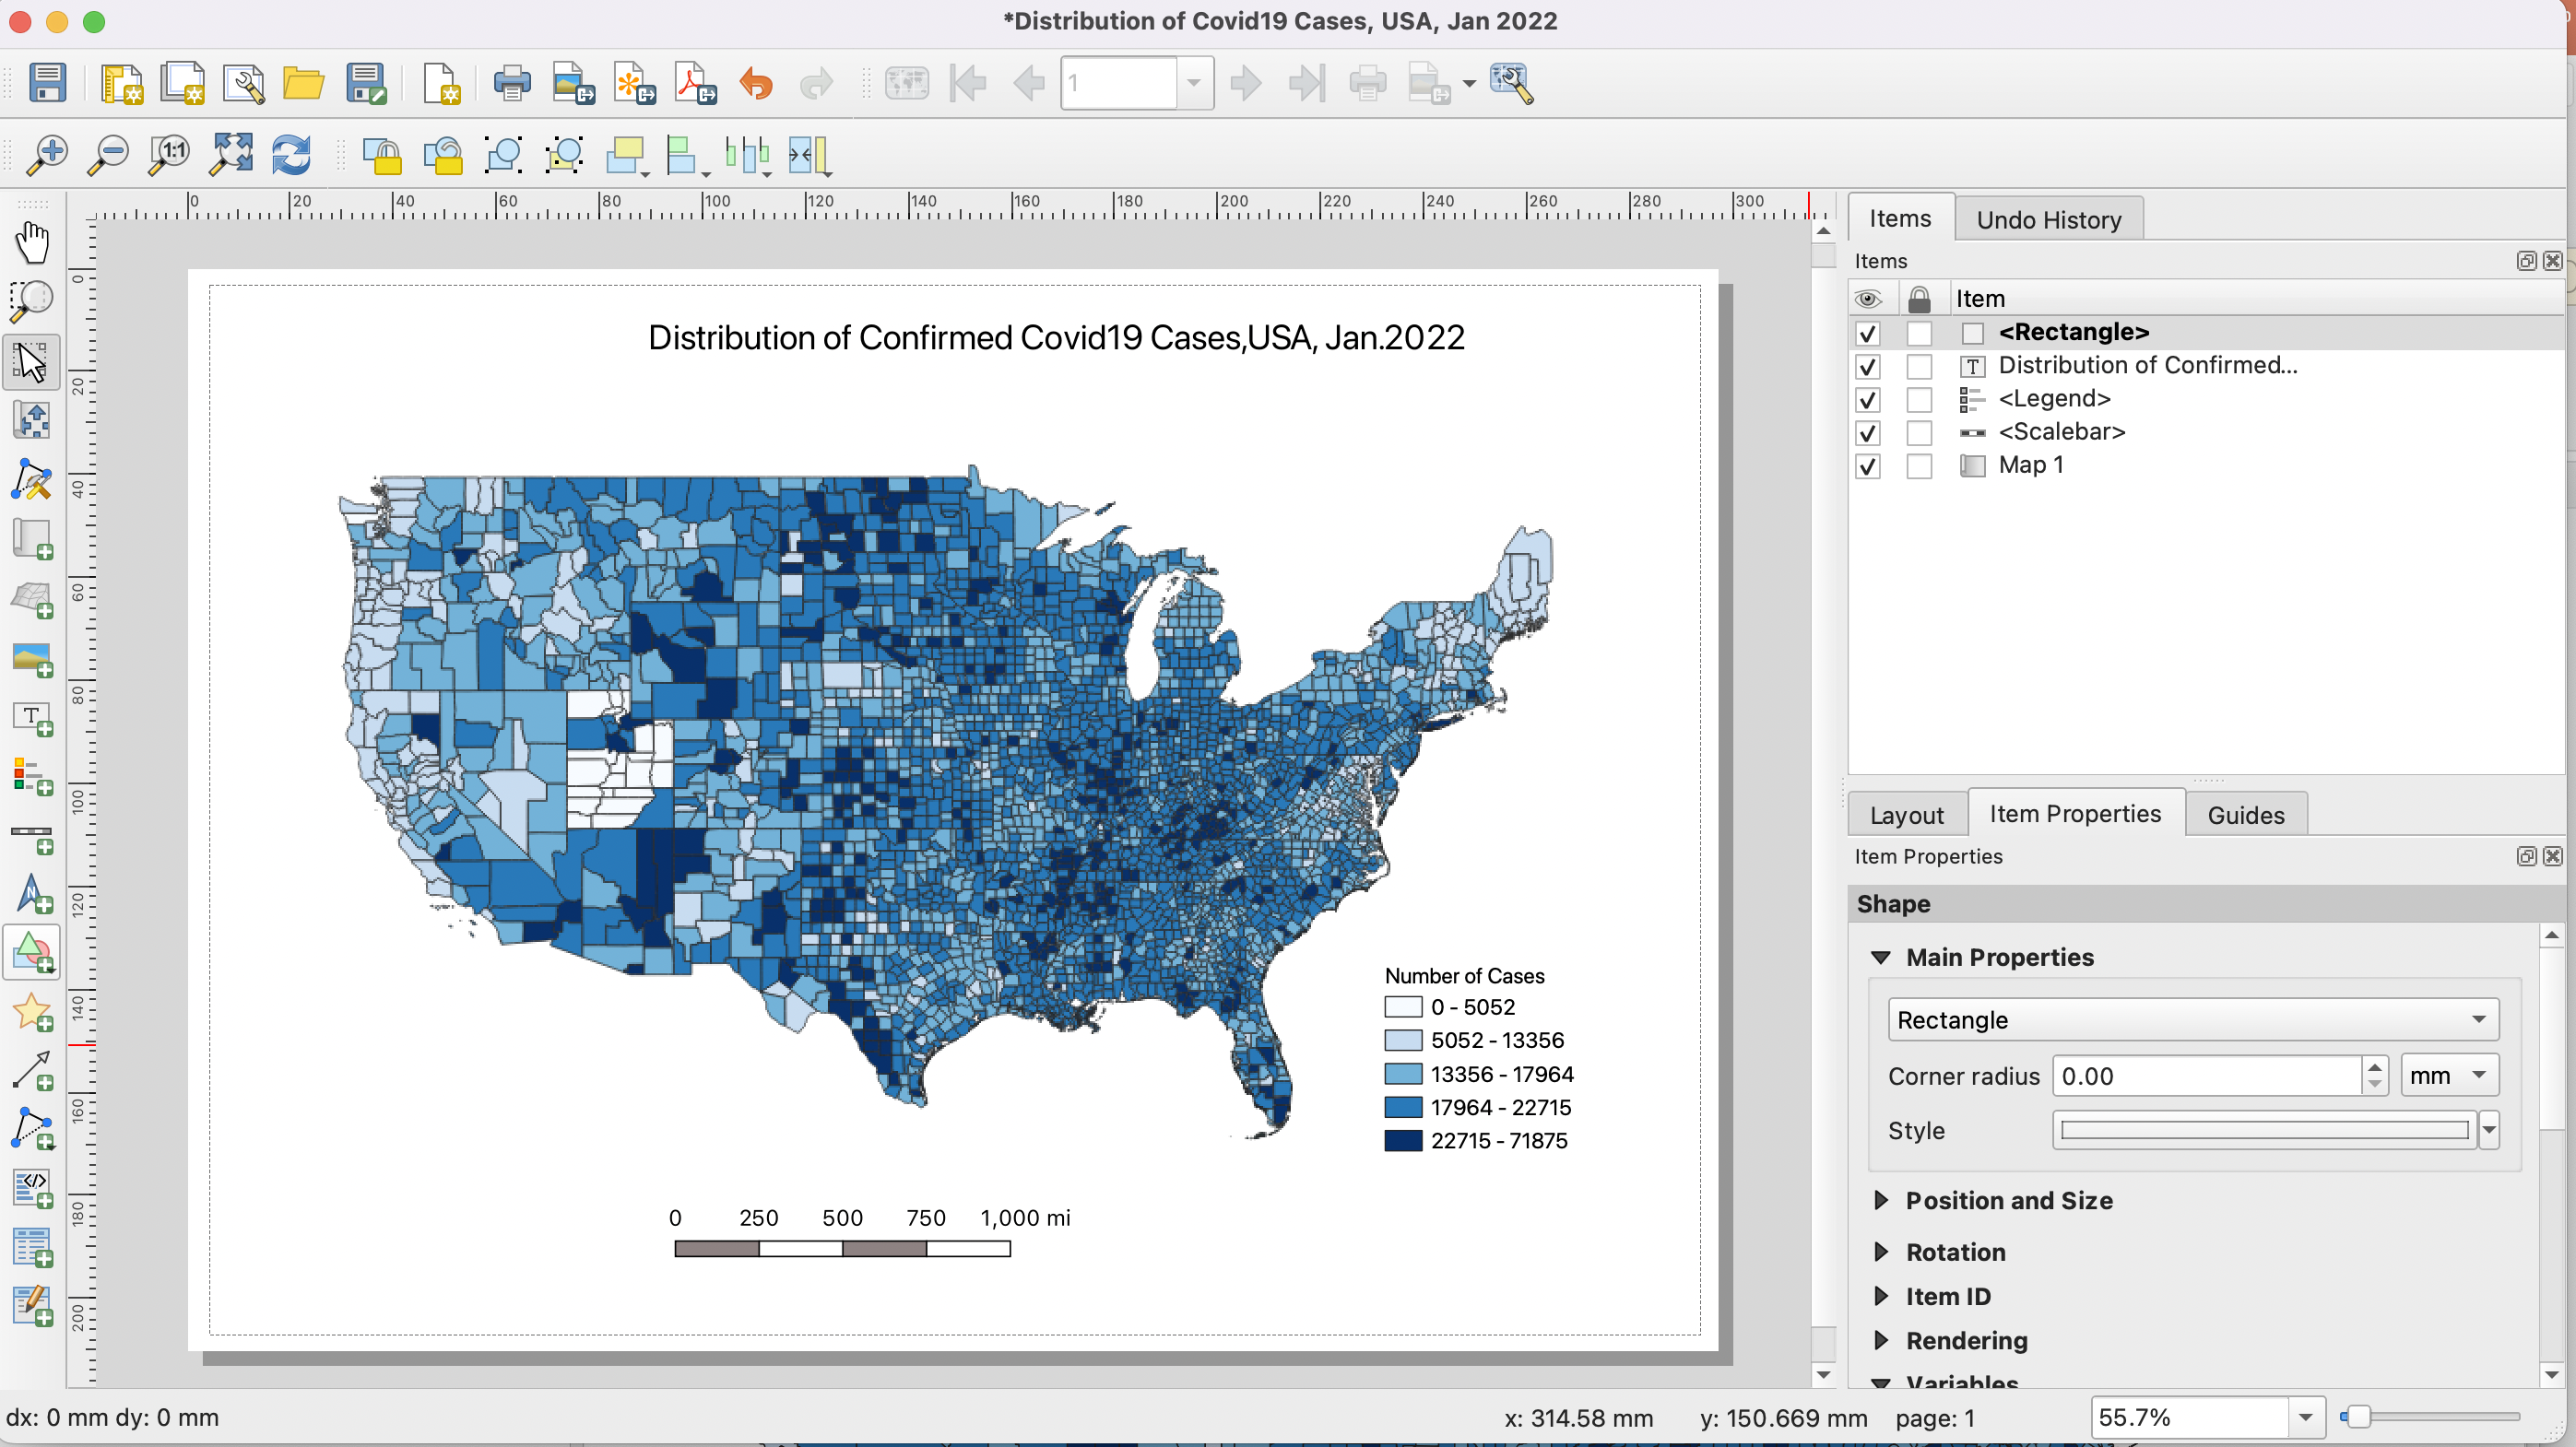Choose the Add HTML tool
The height and width of the screenshot is (1447, 2576).
(32, 1189)
